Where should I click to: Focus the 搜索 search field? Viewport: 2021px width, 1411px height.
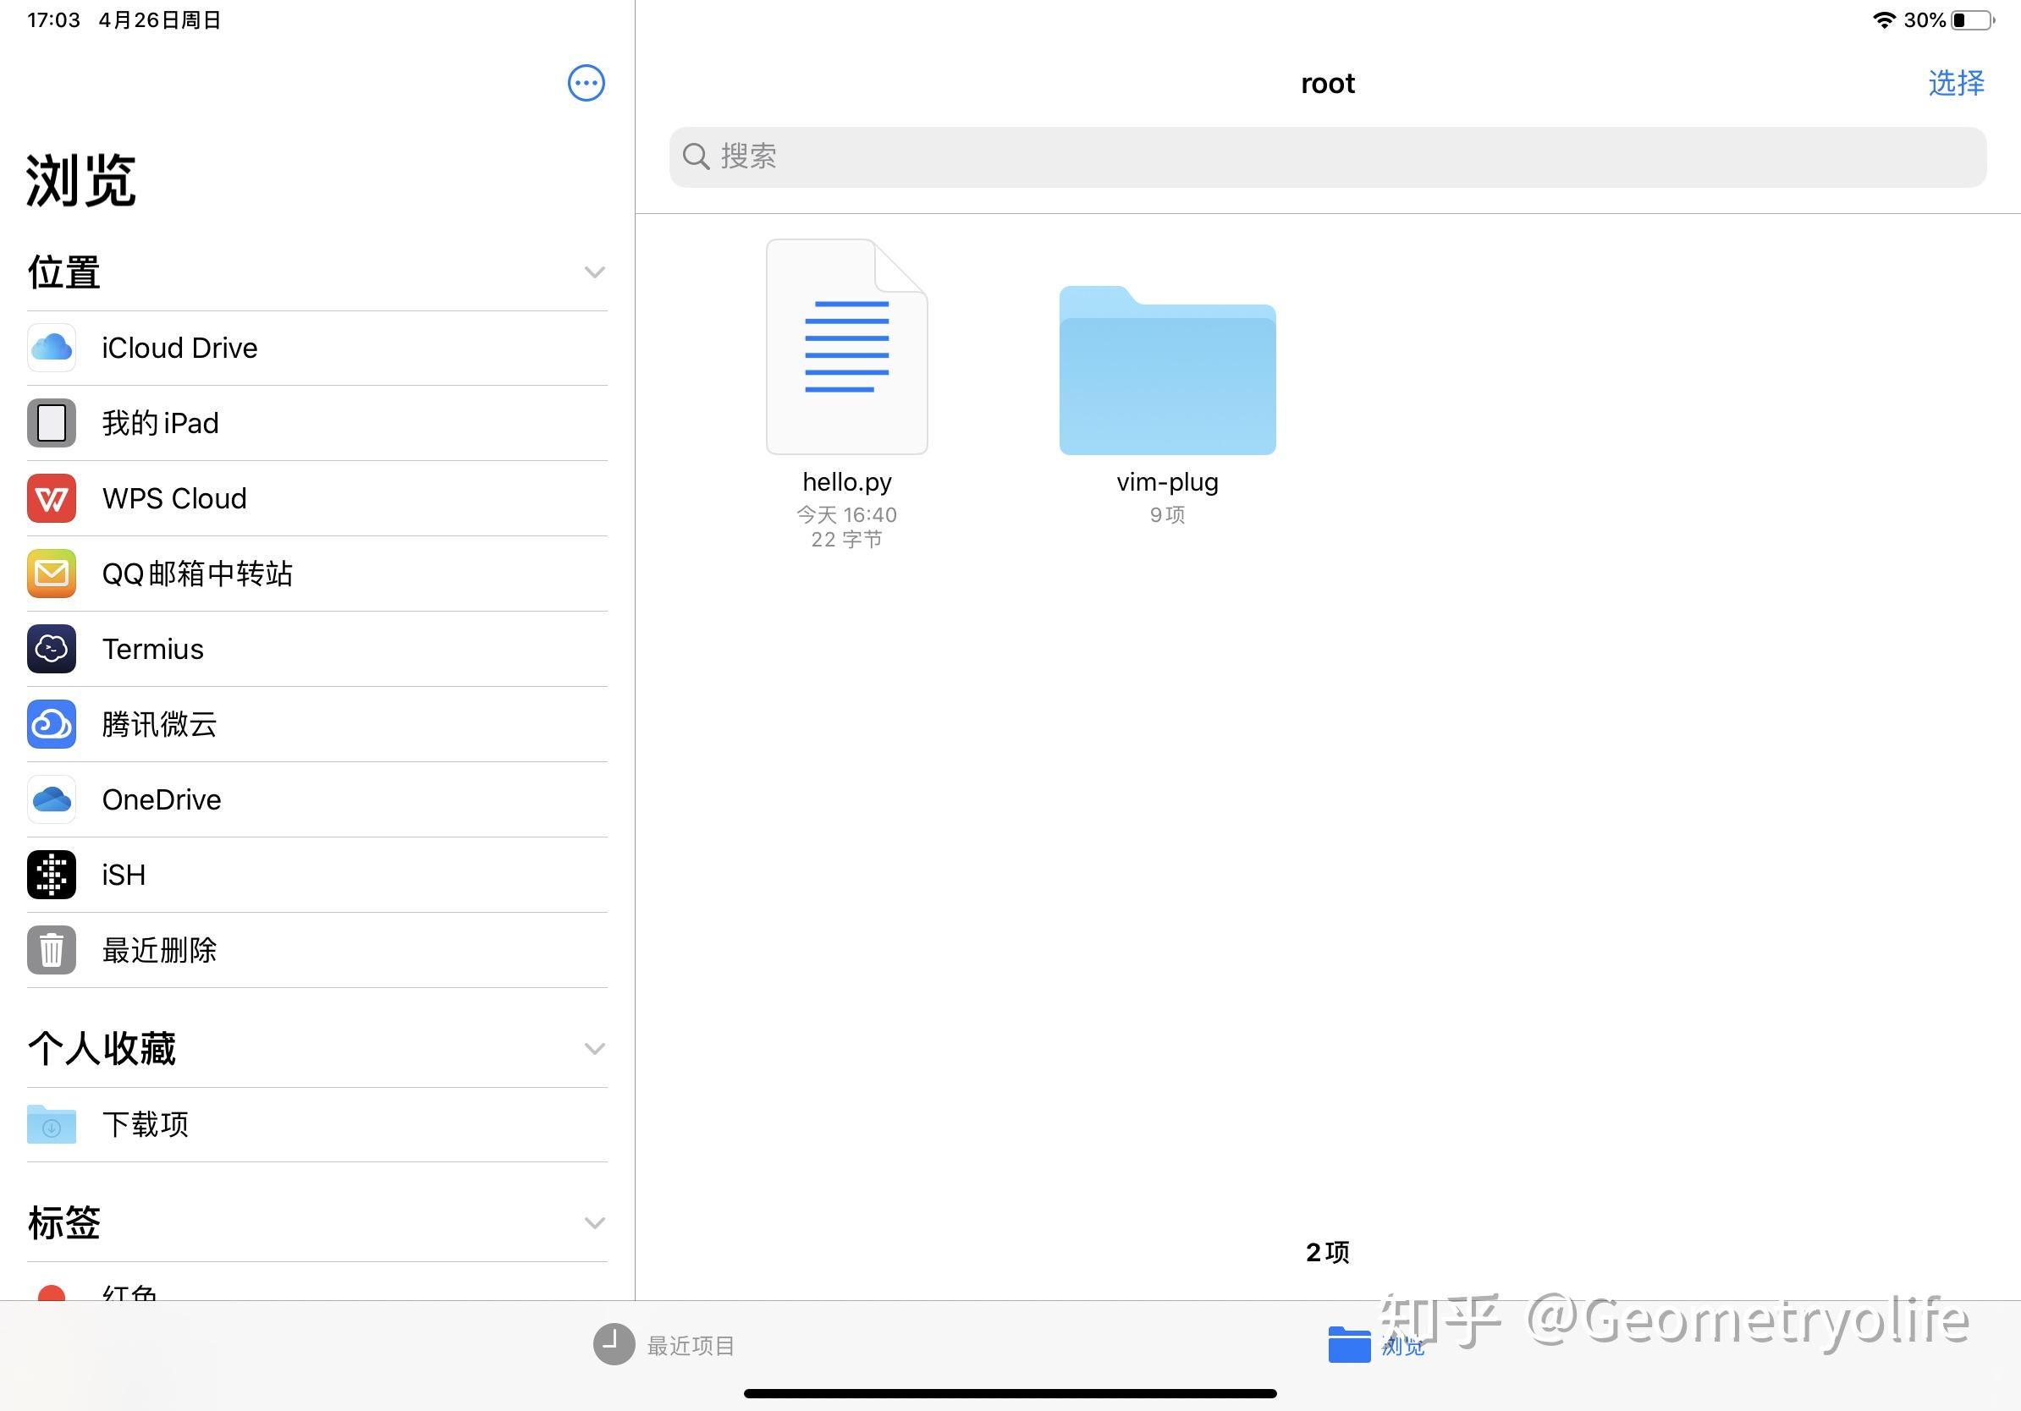point(1327,156)
